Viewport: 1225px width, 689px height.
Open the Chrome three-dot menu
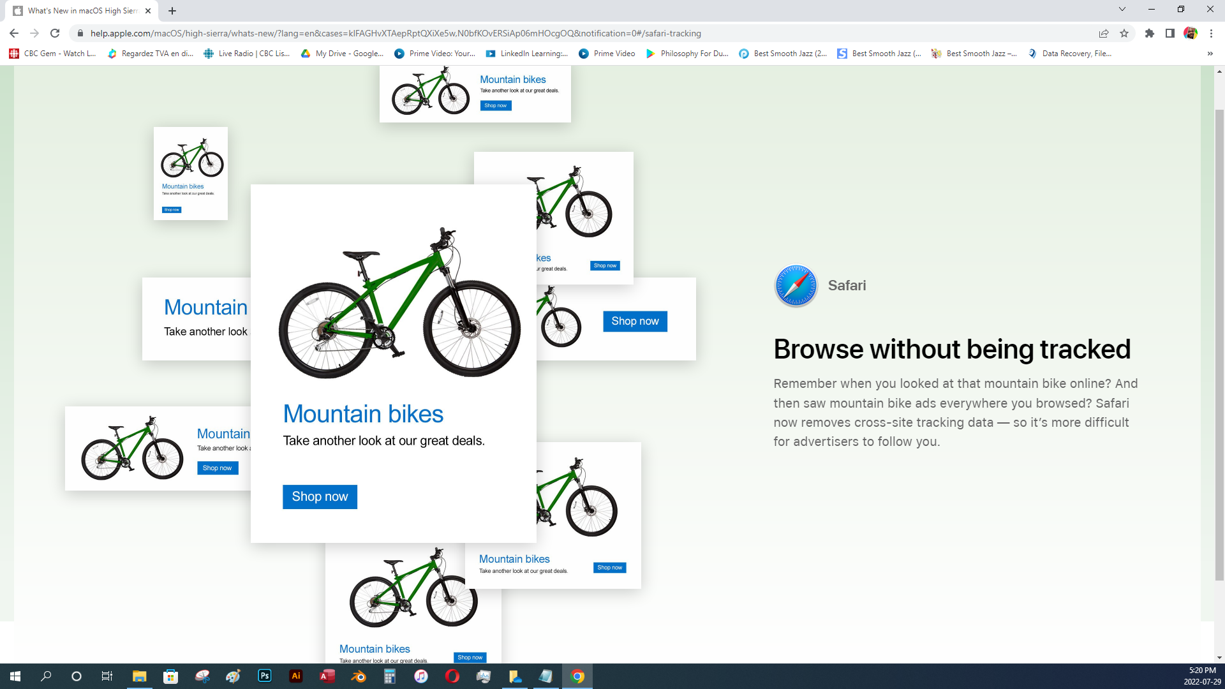pyautogui.click(x=1211, y=33)
